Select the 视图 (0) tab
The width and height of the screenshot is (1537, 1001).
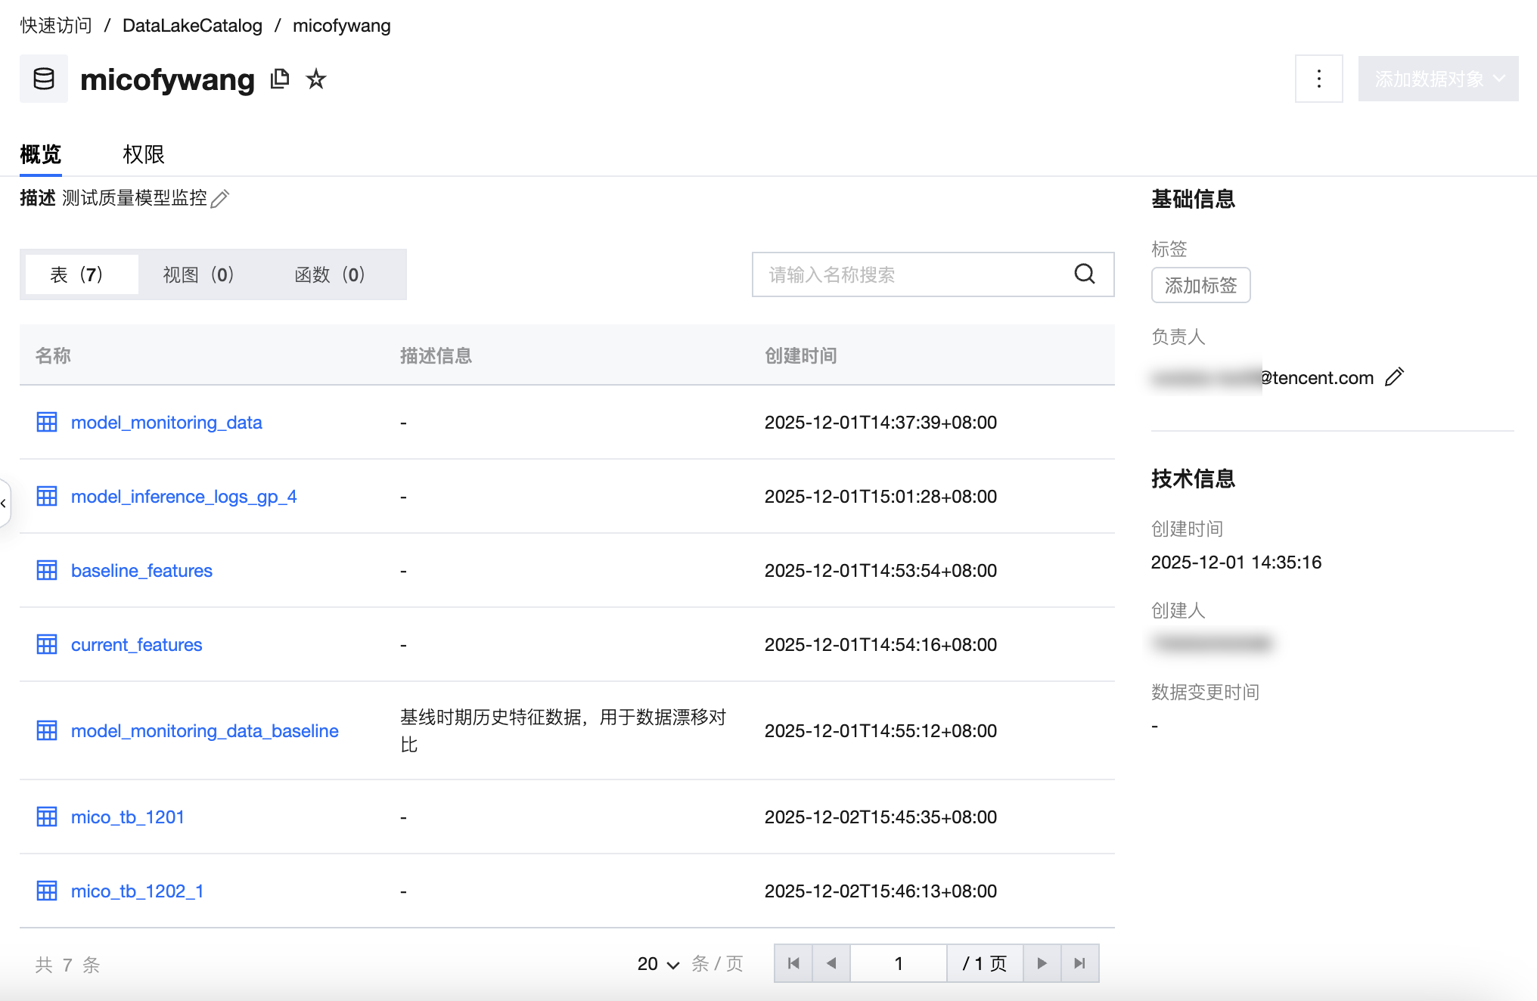[198, 274]
